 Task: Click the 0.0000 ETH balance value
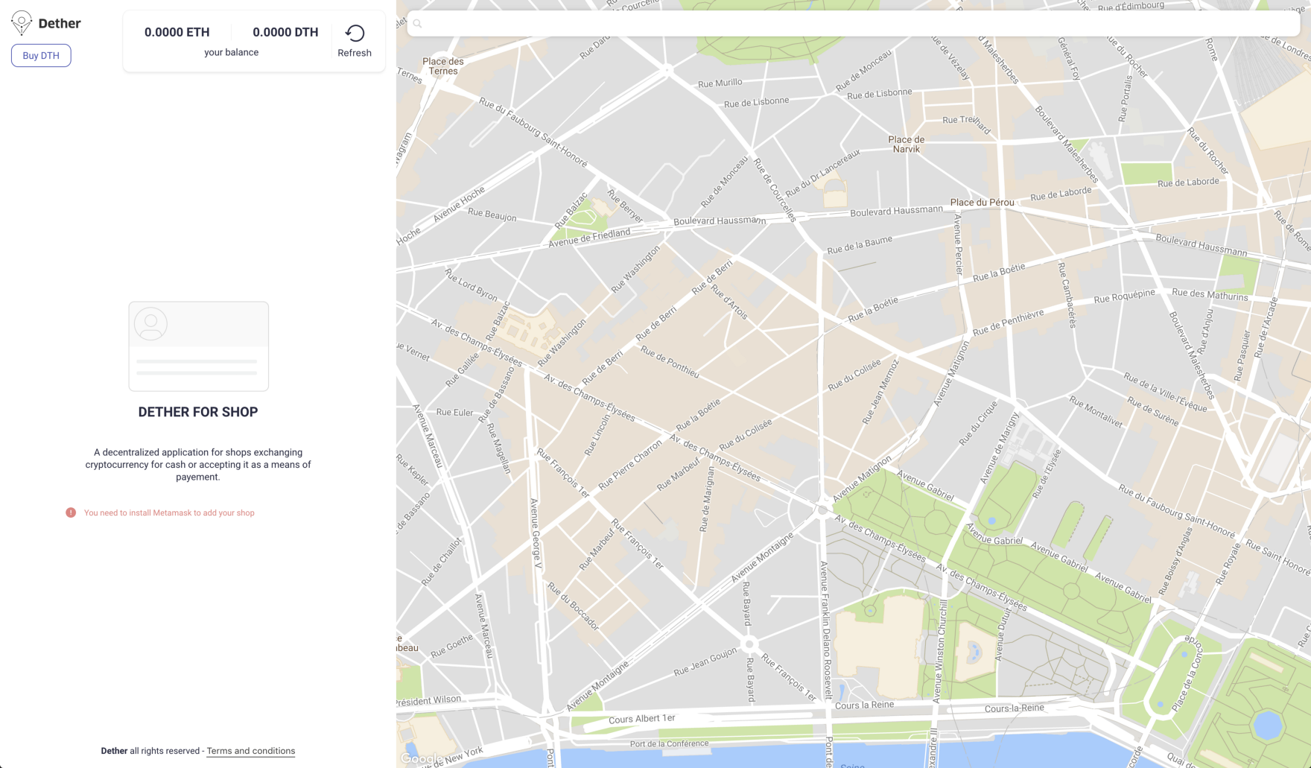[177, 32]
